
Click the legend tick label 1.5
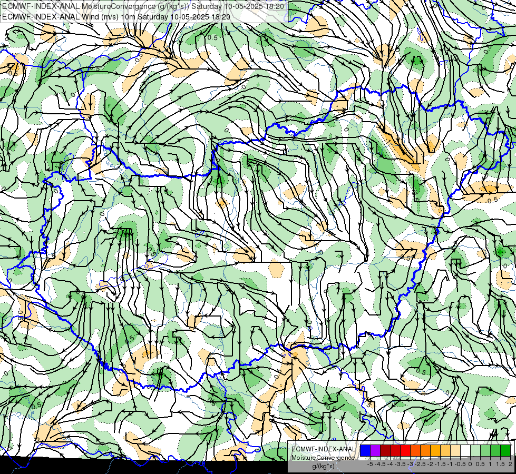click(x=501, y=464)
